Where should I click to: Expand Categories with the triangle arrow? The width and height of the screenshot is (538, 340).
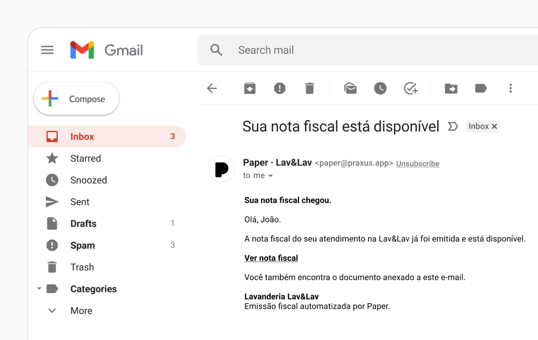coord(39,289)
